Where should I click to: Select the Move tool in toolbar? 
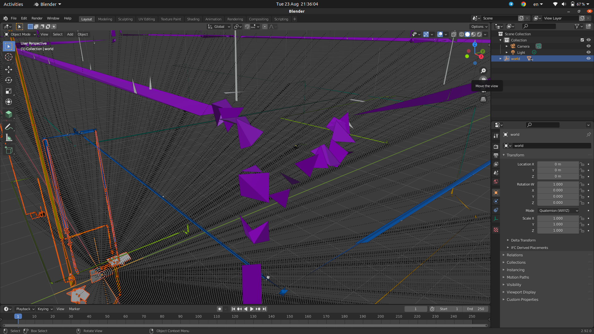coord(8,69)
